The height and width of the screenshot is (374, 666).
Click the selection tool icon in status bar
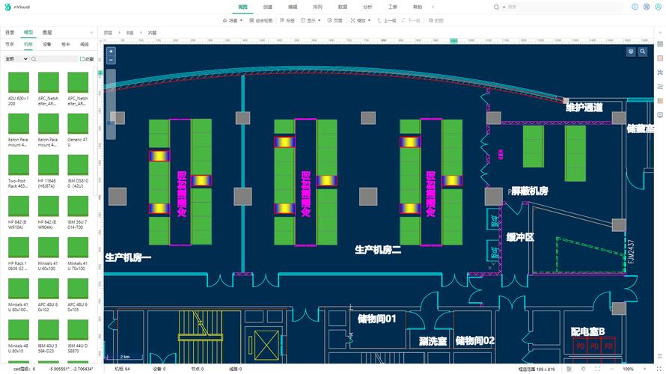coord(569,369)
